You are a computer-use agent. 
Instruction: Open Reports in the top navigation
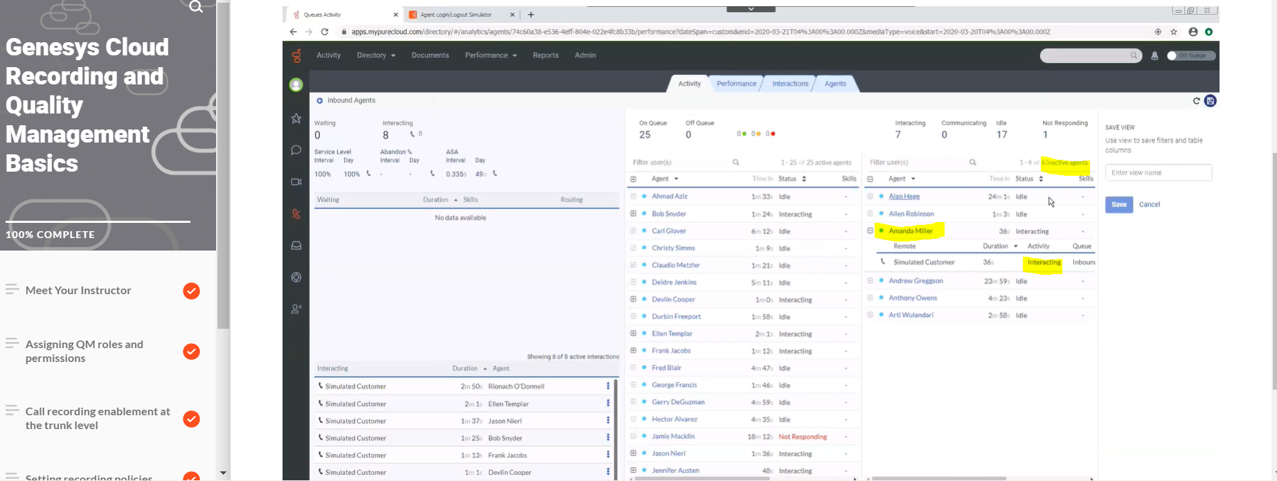click(546, 55)
